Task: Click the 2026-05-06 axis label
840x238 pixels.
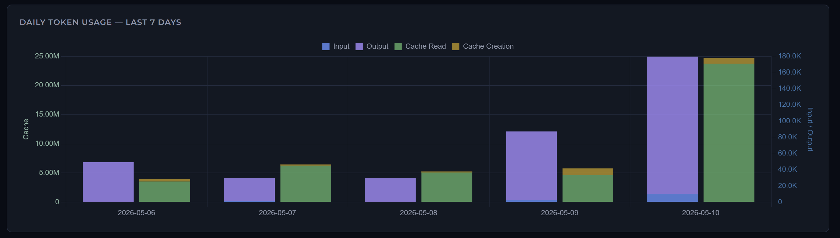Action: click(136, 212)
